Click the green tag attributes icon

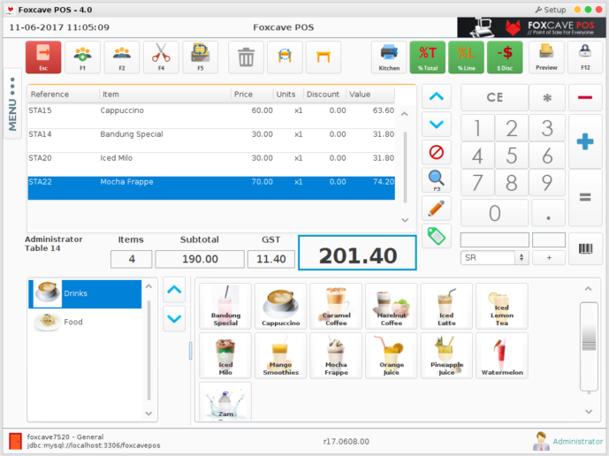[437, 236]
